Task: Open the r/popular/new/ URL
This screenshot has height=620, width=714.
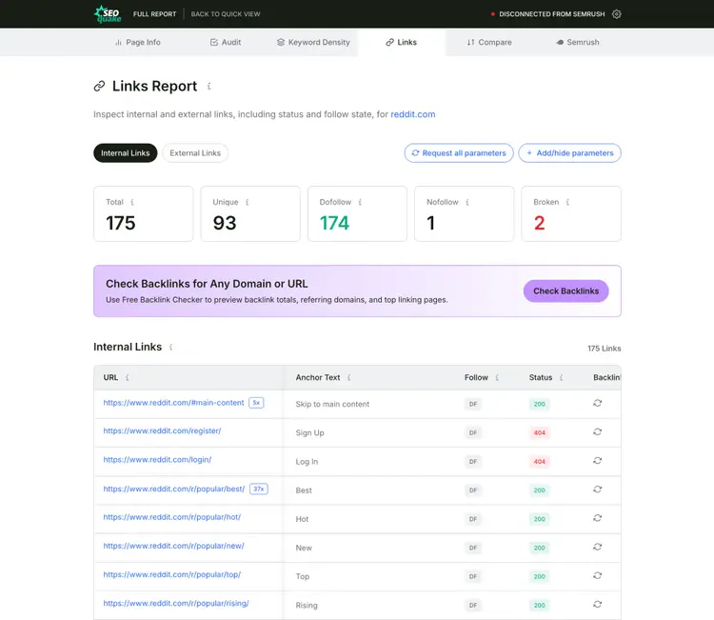Action: coord(173,546)
